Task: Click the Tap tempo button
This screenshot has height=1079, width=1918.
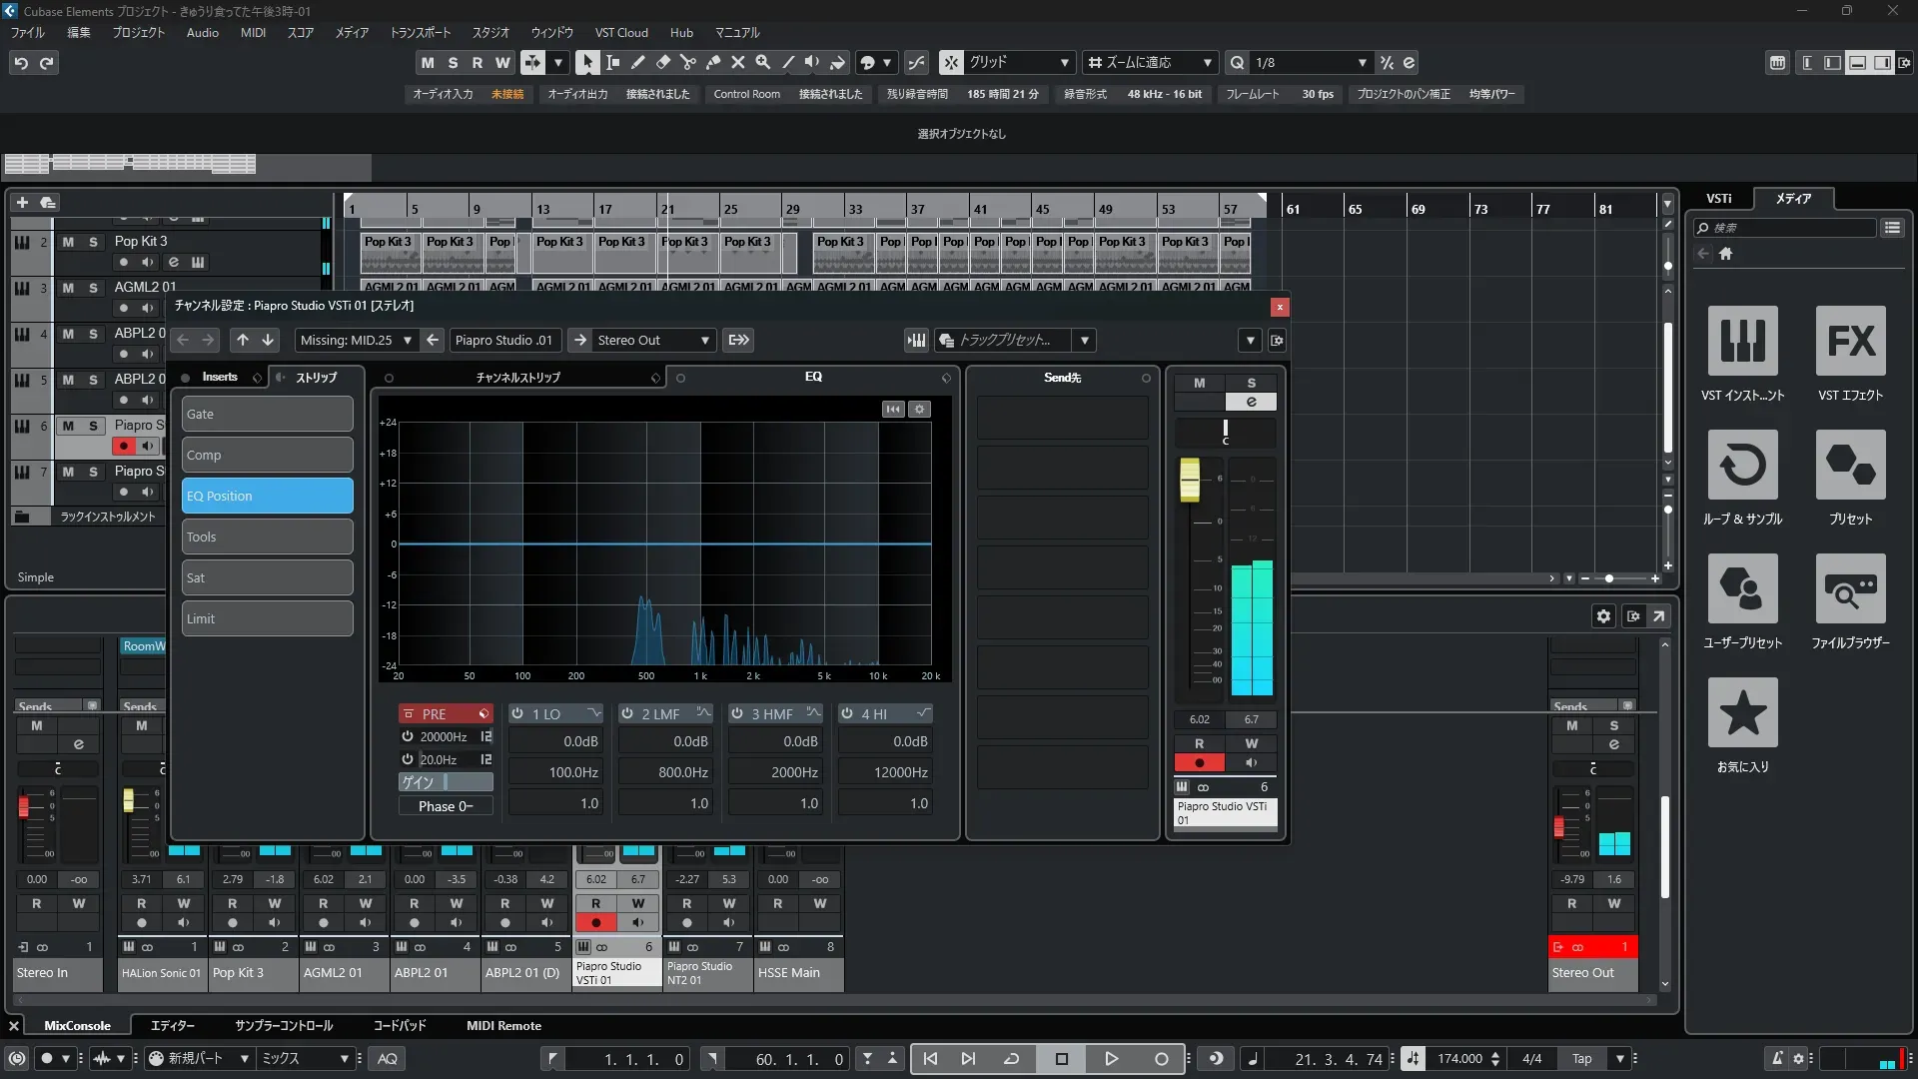Action: tap(1581, 1059)
